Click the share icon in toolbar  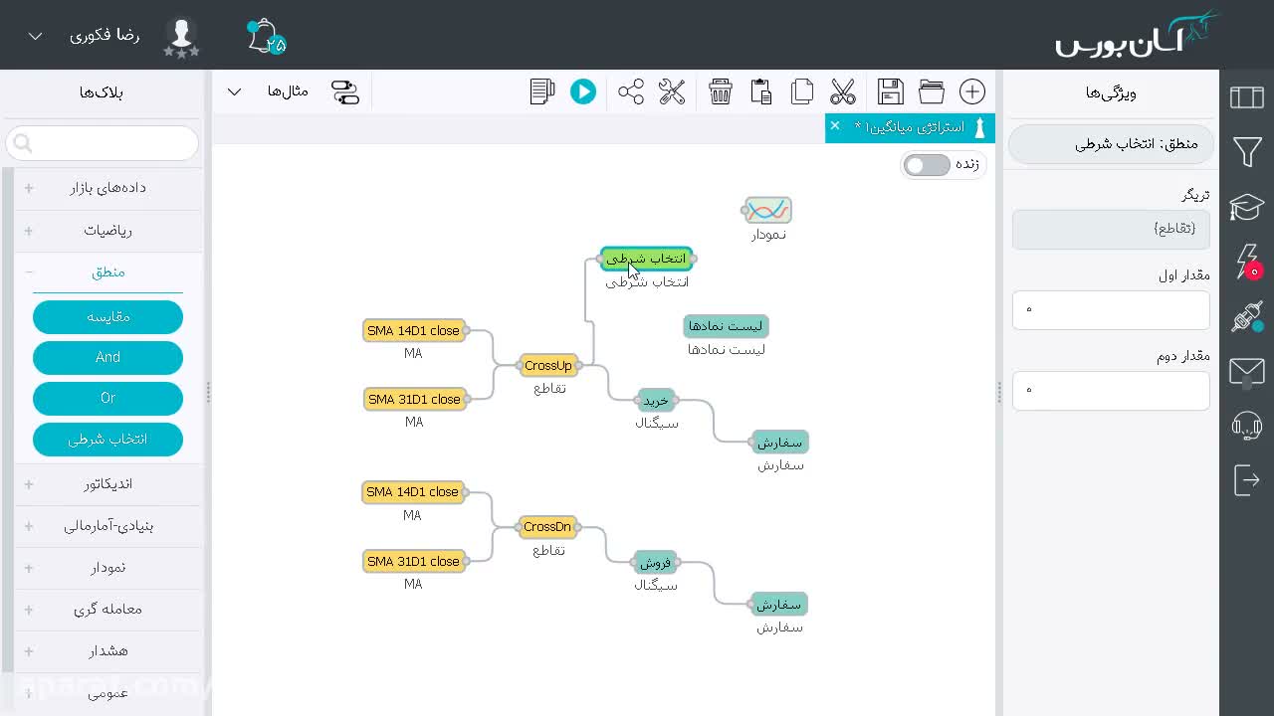coord(631,91)
